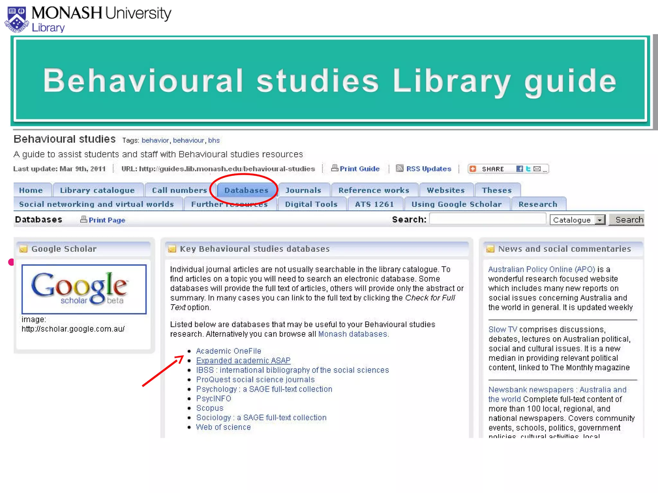
Task: Click in the Search text field
Action: 487,219
